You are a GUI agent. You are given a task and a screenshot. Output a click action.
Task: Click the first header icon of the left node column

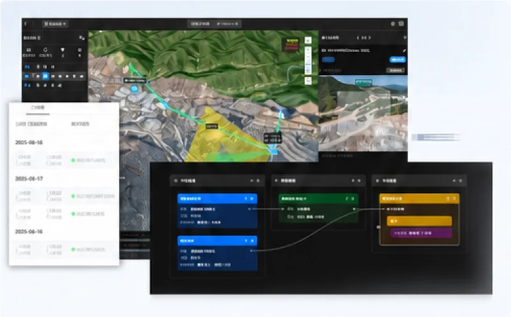[x=252, y=180]
